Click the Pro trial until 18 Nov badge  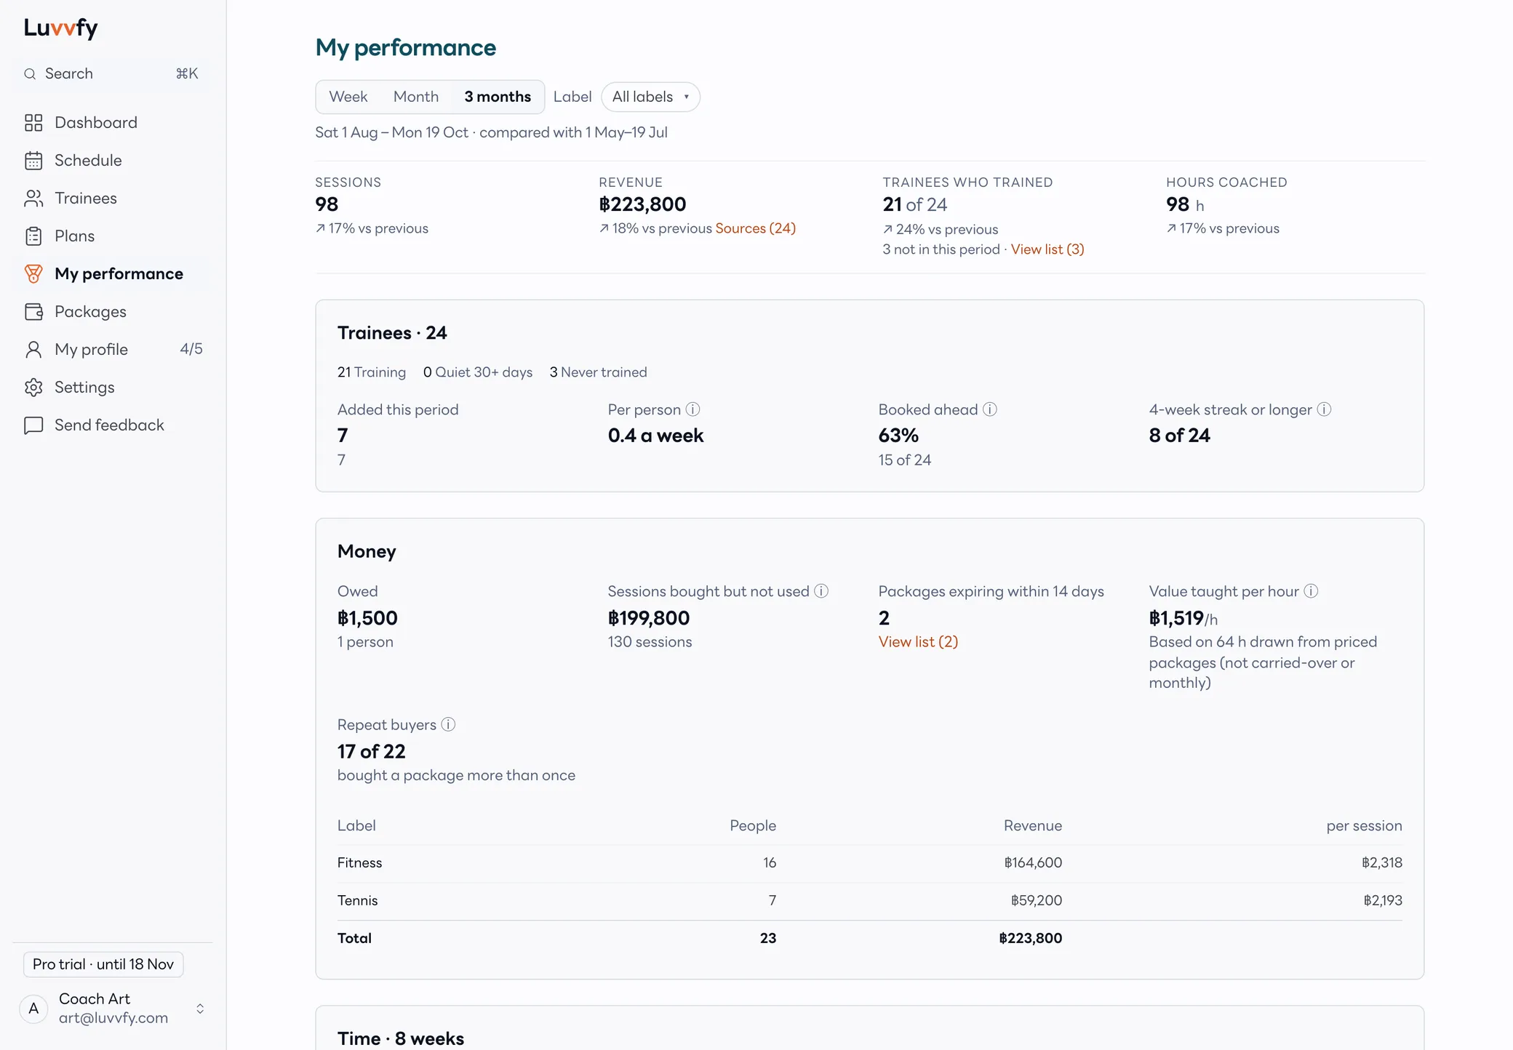103,964
